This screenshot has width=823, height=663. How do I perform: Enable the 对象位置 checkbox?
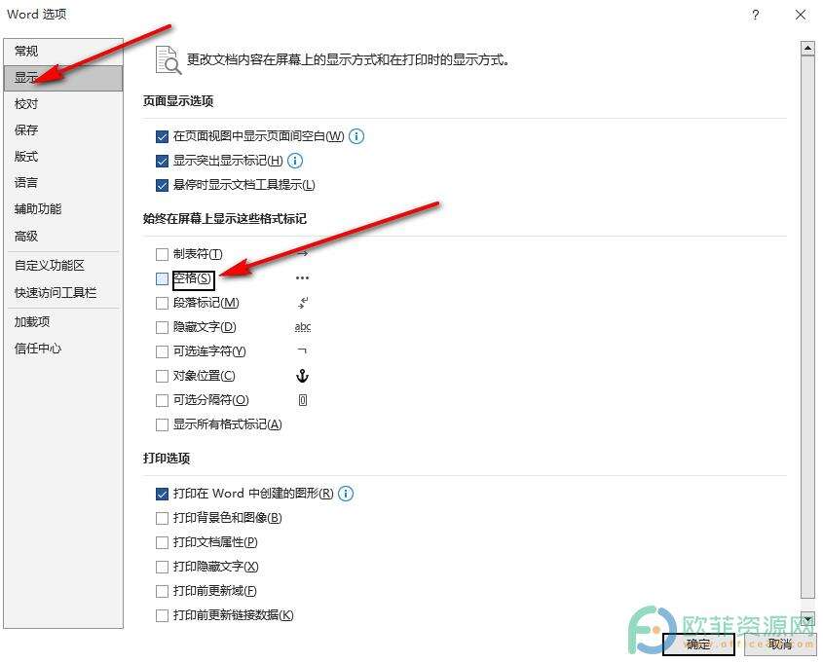[x=163, y=376]
